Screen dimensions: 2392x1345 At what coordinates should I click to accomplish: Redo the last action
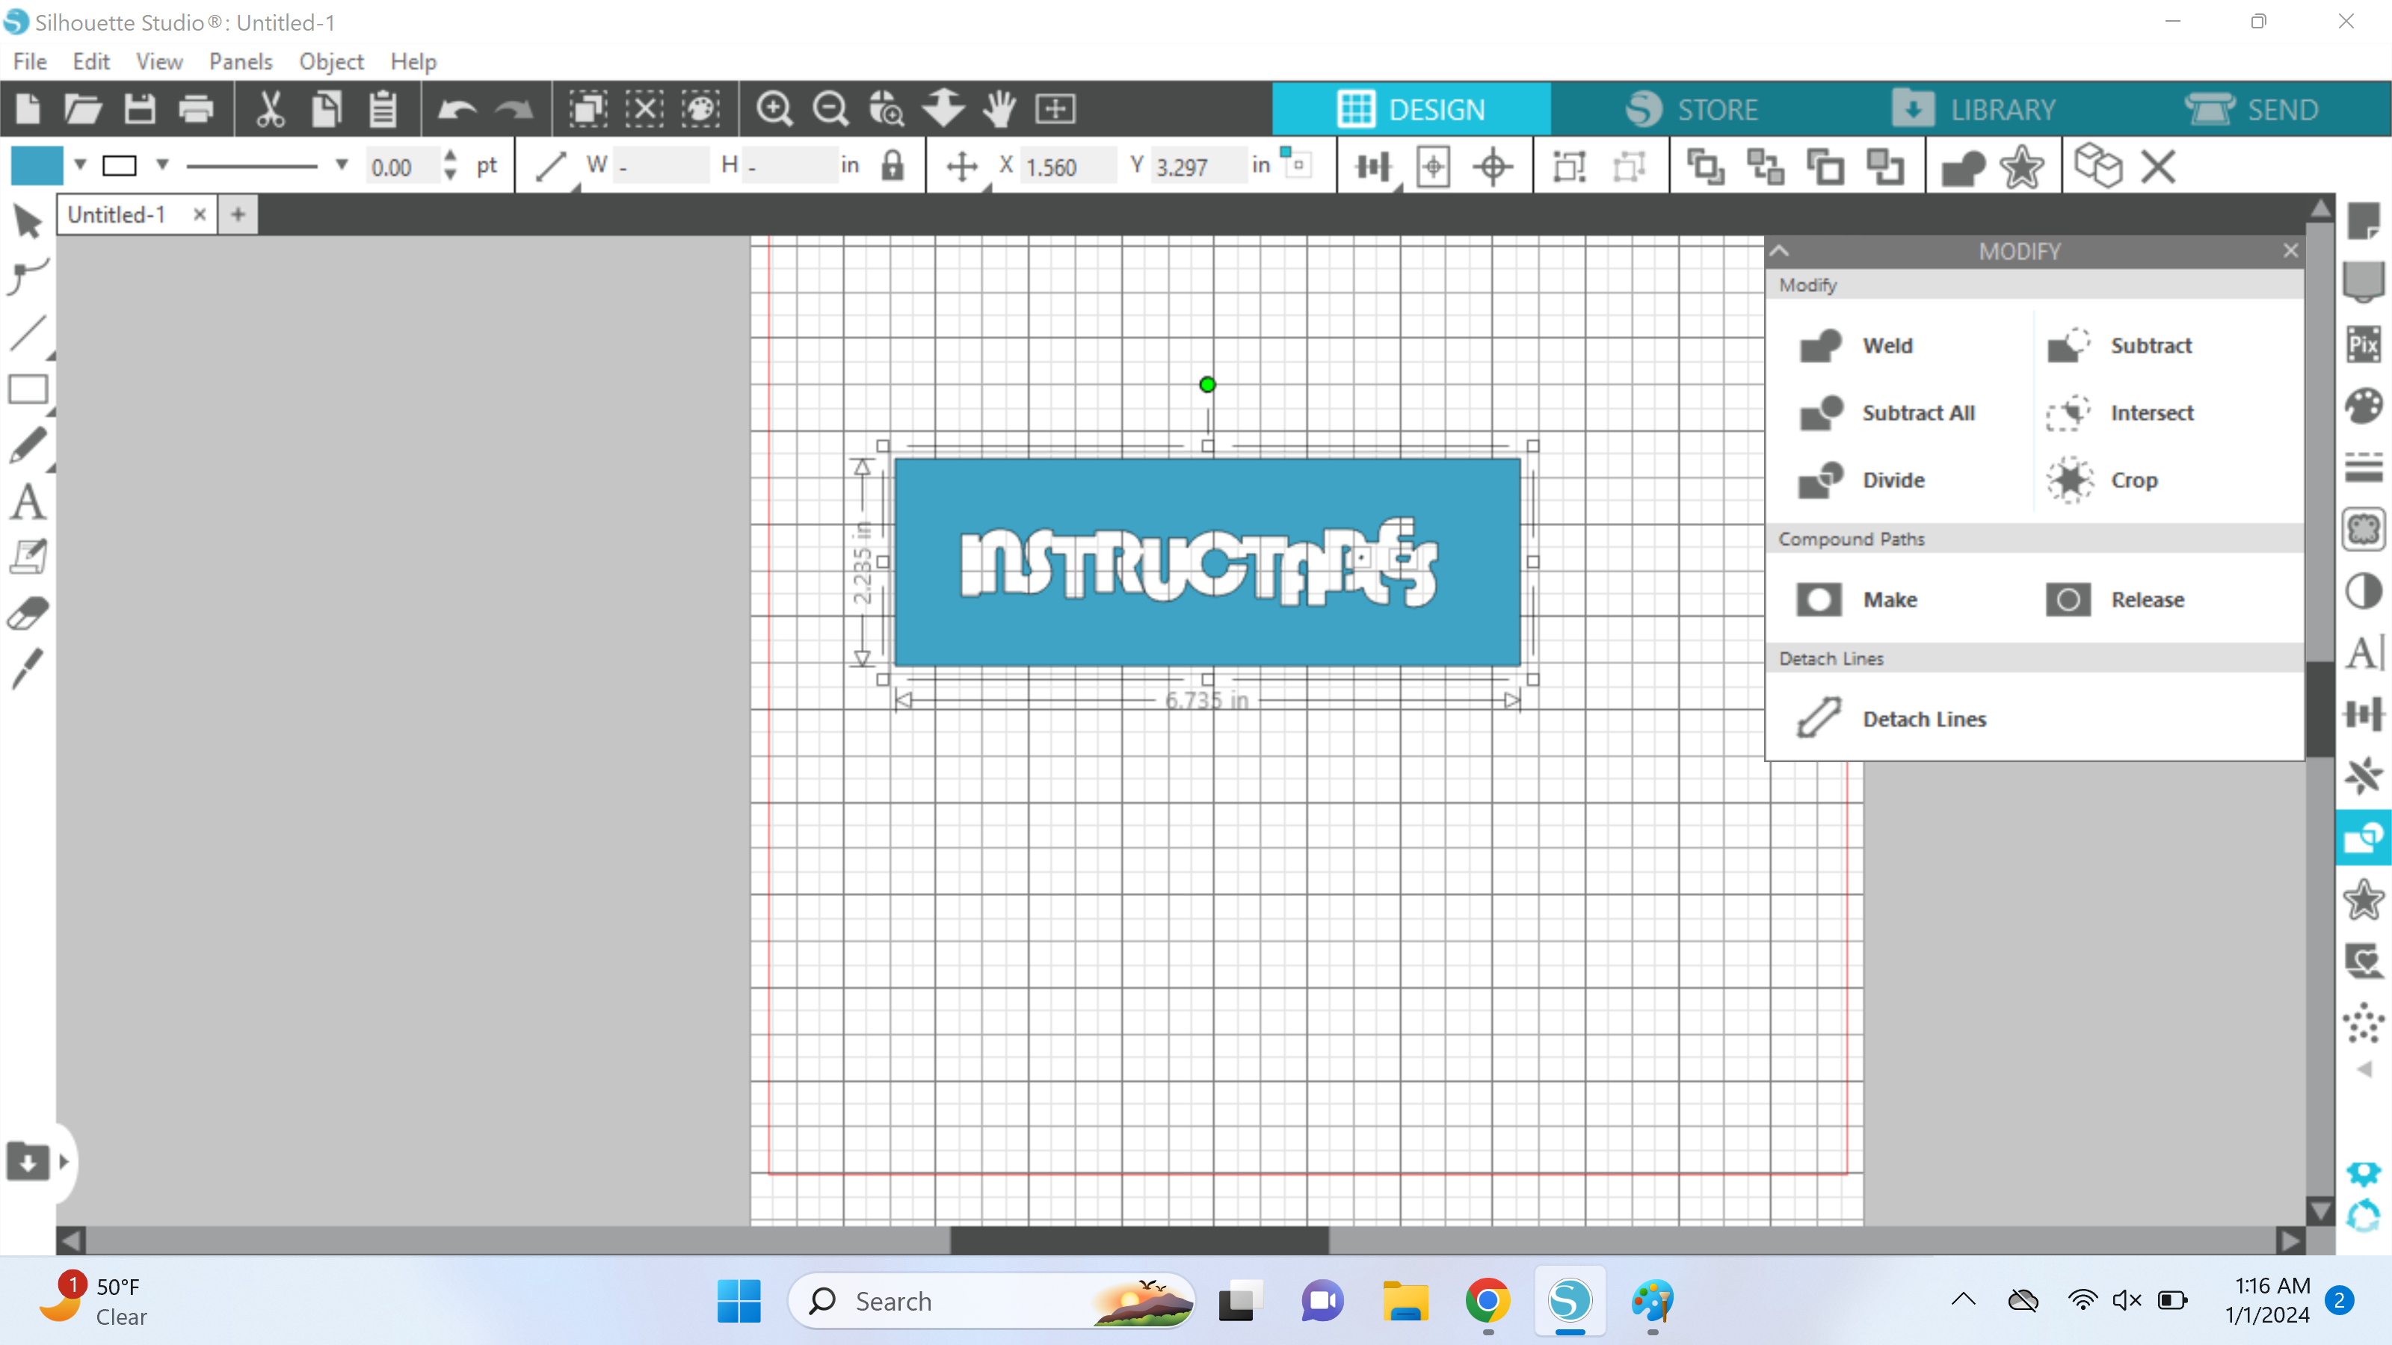pos(514,110)
